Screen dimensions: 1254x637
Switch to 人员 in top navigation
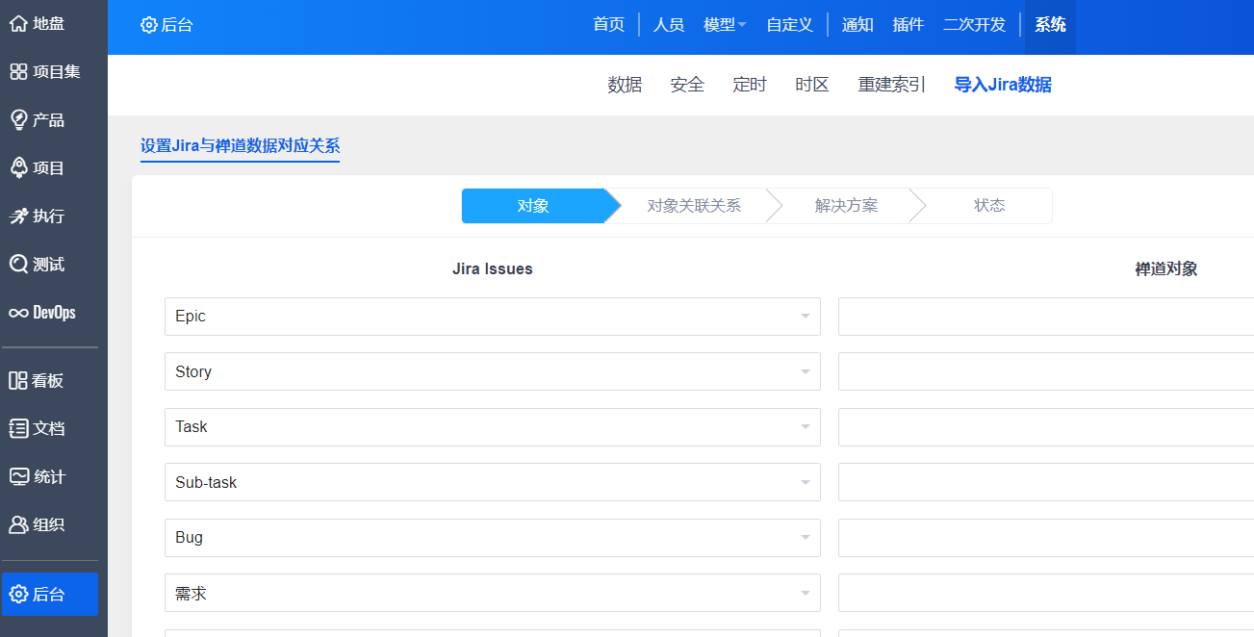(x=669, y=25)
